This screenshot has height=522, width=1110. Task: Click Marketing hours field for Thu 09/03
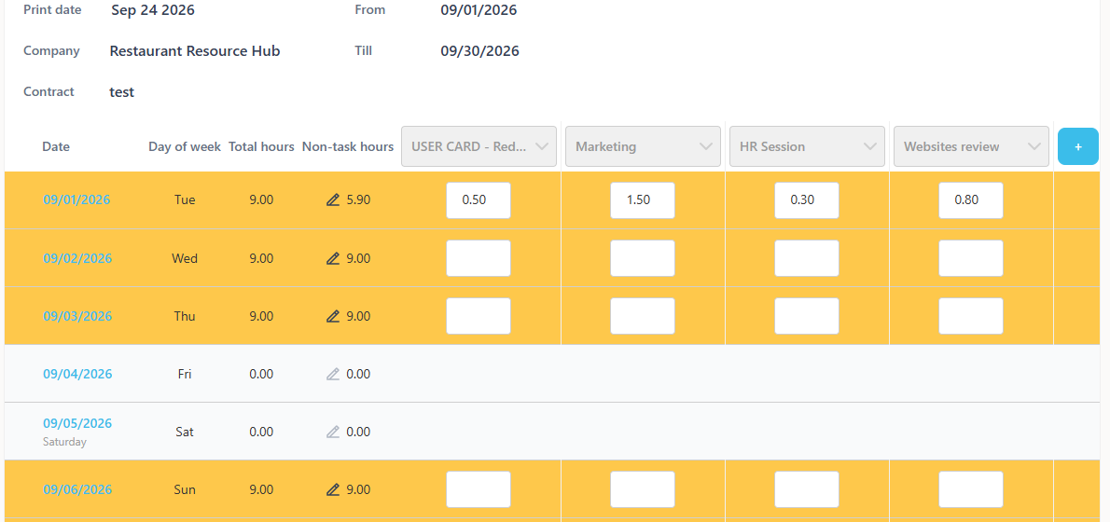point(643,316)
